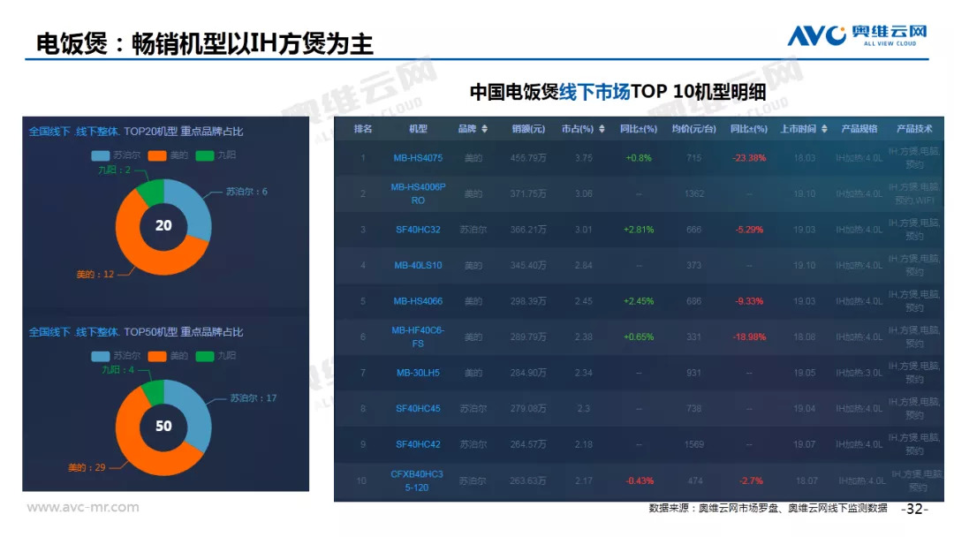Click the -5.29% price change value
The height and width of the screenshot is (537, 954).
click(x=749, y=230)
